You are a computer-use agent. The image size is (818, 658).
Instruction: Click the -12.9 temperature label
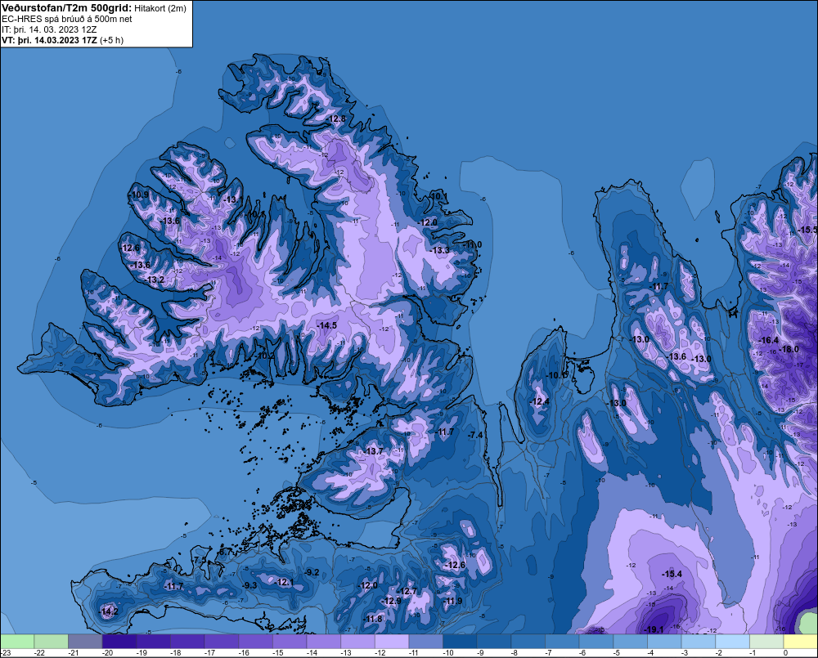point(391,601)
